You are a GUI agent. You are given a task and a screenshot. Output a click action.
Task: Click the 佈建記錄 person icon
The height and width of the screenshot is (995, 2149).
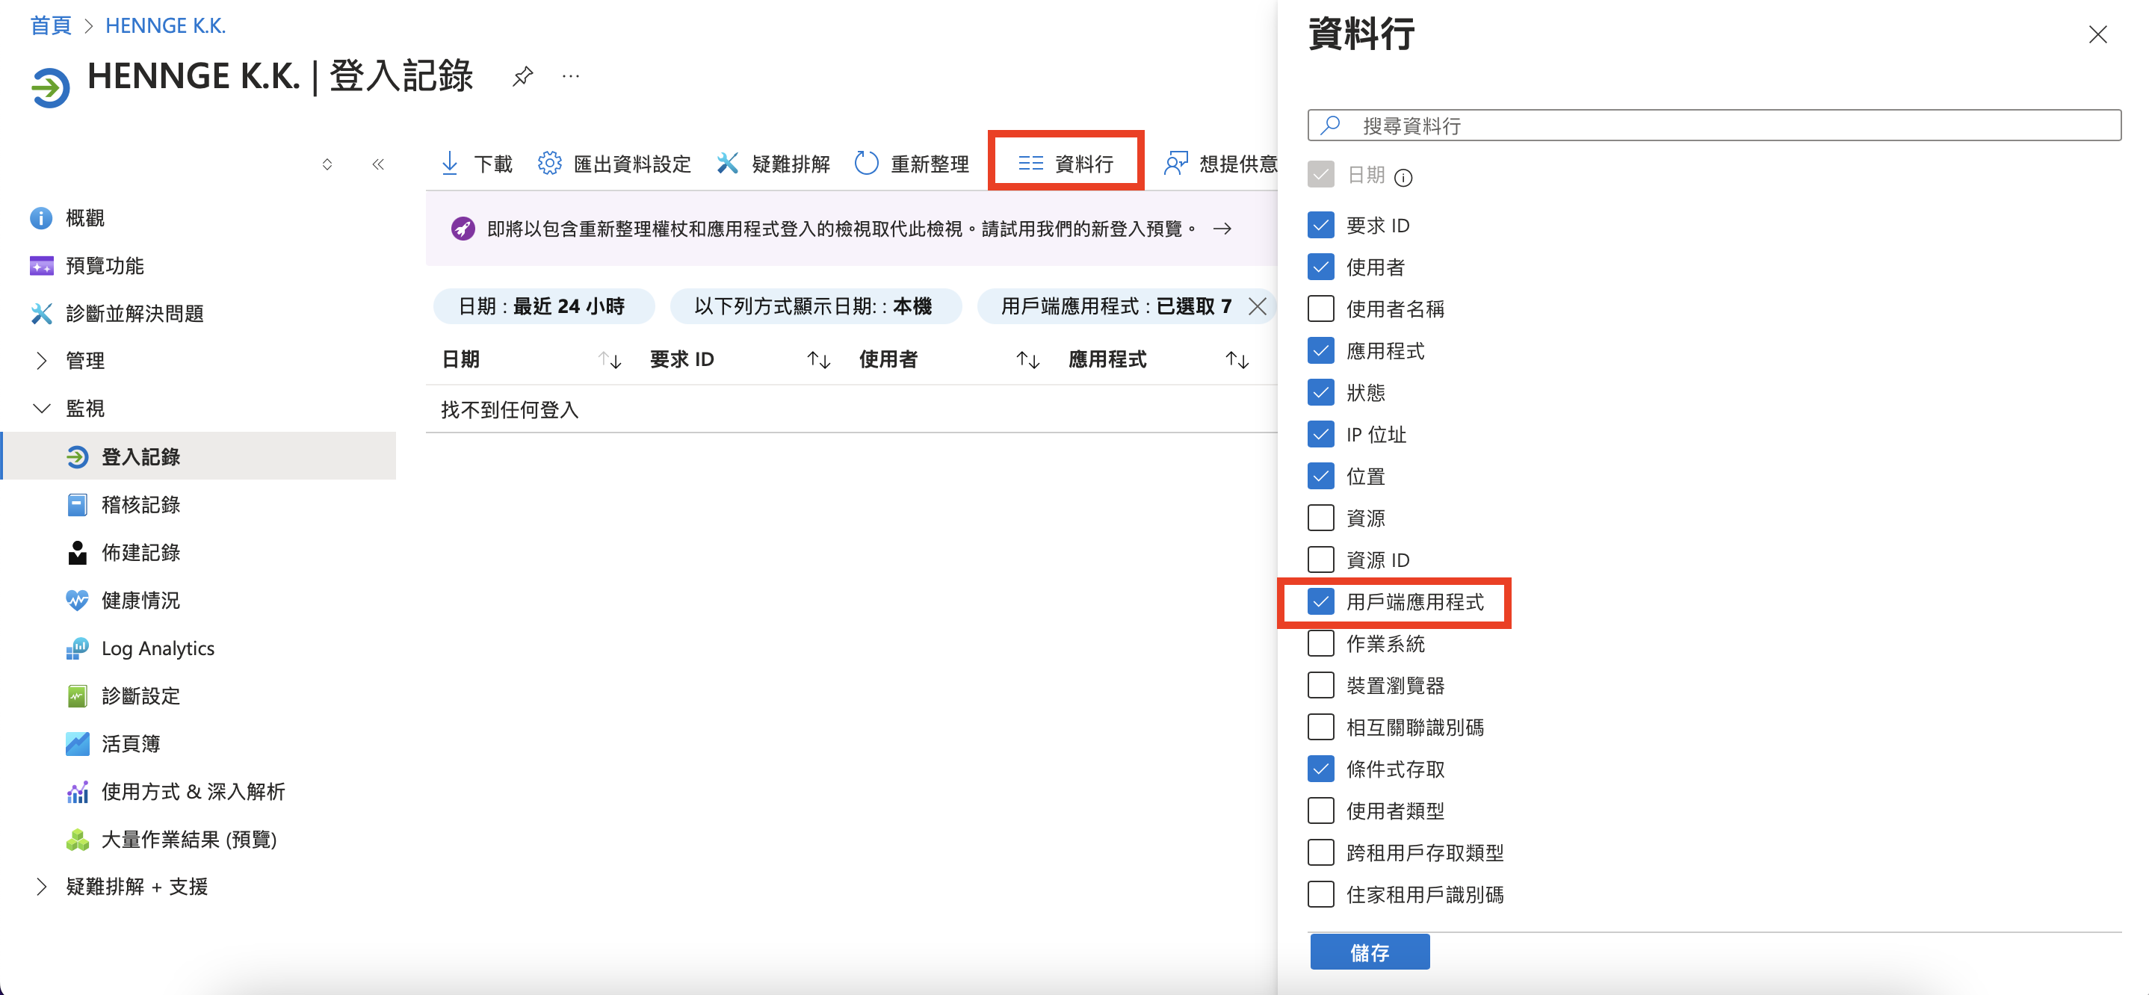(x=77, y=552)
